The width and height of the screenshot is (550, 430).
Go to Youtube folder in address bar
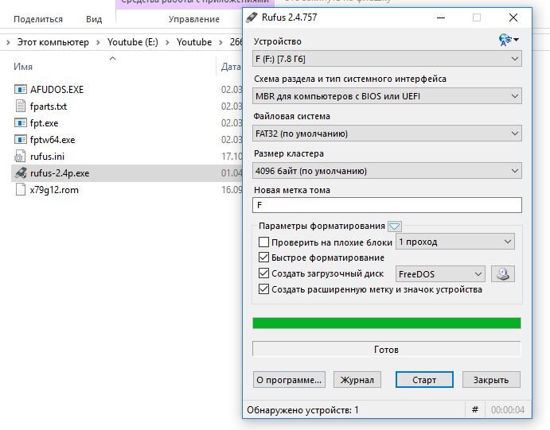(194, 42)
